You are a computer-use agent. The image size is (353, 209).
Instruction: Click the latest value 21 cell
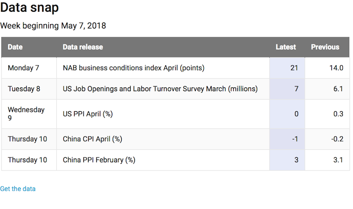pyautogui.click(x=294, y=68)
